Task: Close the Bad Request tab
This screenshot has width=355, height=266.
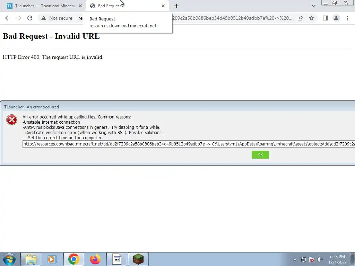Action: (163, 6)
